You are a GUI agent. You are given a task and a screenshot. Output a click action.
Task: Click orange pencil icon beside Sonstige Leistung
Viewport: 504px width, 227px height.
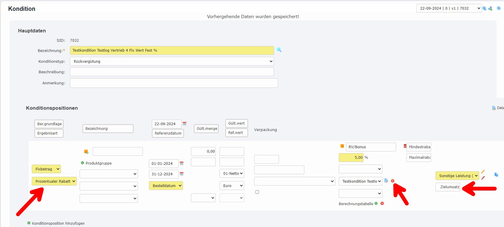point(483,172)
